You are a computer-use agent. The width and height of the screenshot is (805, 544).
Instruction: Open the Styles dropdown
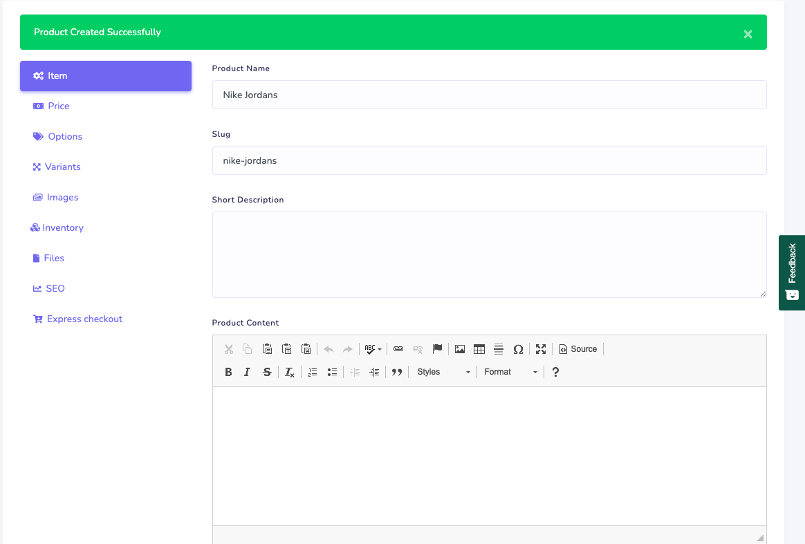pyautogui.click(x=443, y=372)
